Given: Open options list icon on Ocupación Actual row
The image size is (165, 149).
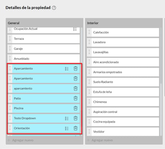Looking at the screenshot, I should click(75, 29).
